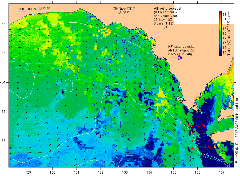Click the '131' longitude axis label

coord(77,173)
